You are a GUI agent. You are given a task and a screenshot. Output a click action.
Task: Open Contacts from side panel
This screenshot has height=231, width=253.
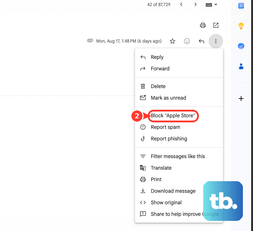coord(241,66)
